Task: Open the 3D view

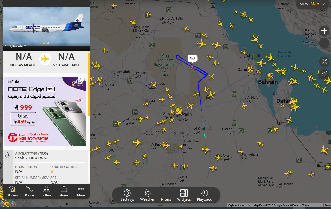Action: pos(12,191)
